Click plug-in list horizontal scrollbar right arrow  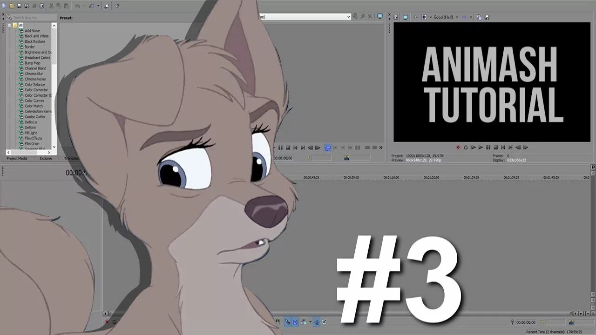coord(49,152)
